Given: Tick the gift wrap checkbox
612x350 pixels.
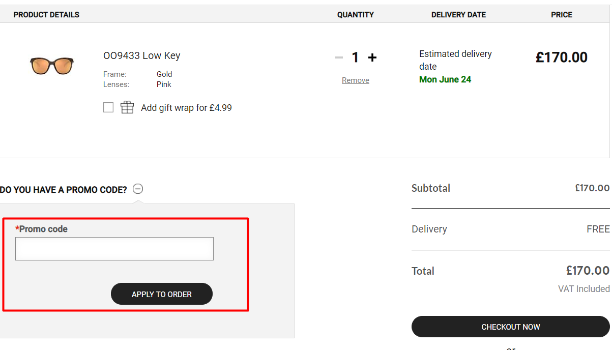Looking at the screenshot, I should tap(108, 107).
